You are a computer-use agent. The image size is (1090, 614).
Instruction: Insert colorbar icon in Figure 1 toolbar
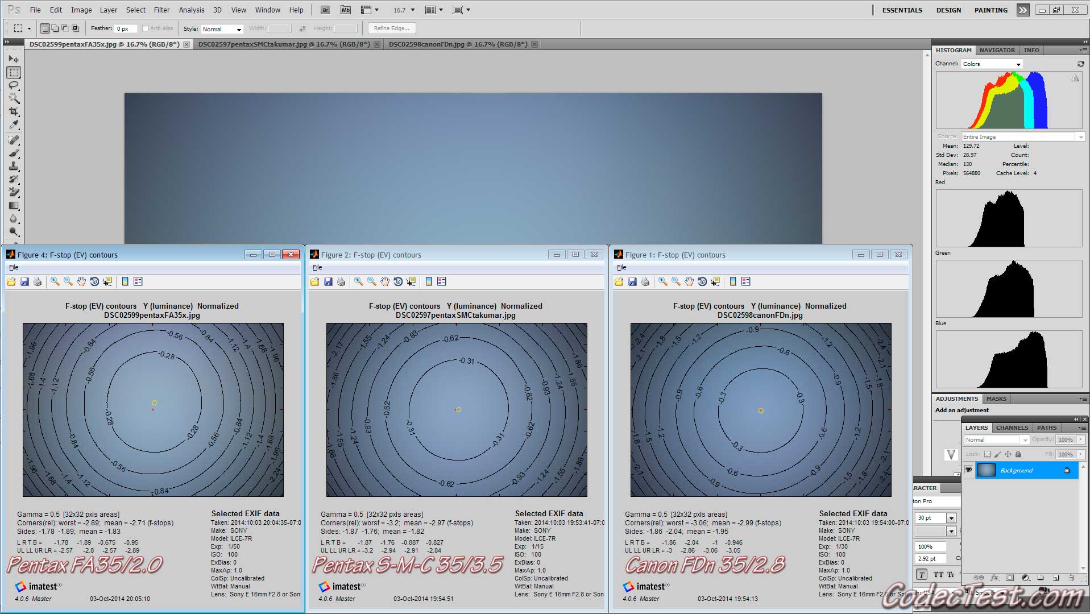pyautogui.click(x=733, y=281)
